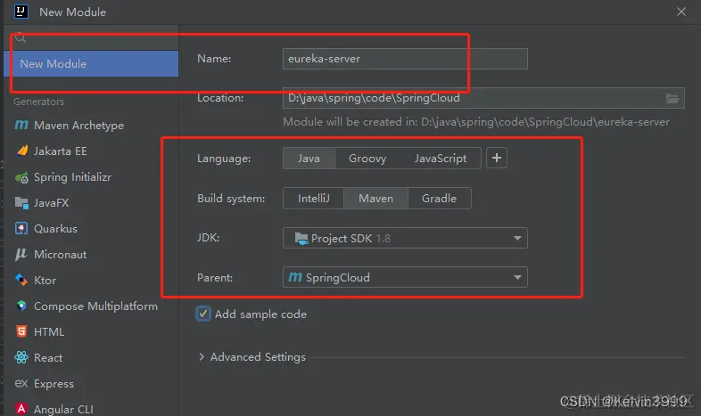Select Micronaut generator

pyautogui.click(x=91, y=255)
